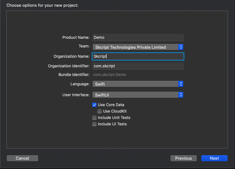Proceed with the Next button
Image resolution: width=235 pixels, height=169 pixels.
tap(214, 158)
